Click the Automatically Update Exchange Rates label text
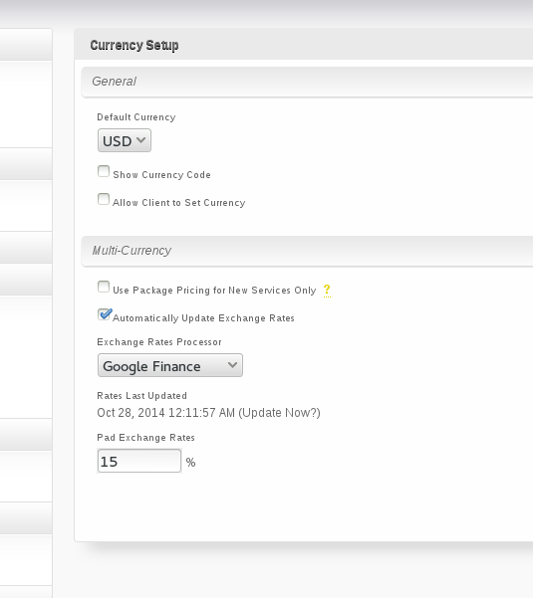The height and width of the screenshot is (598, 533). tap(203, 318)
